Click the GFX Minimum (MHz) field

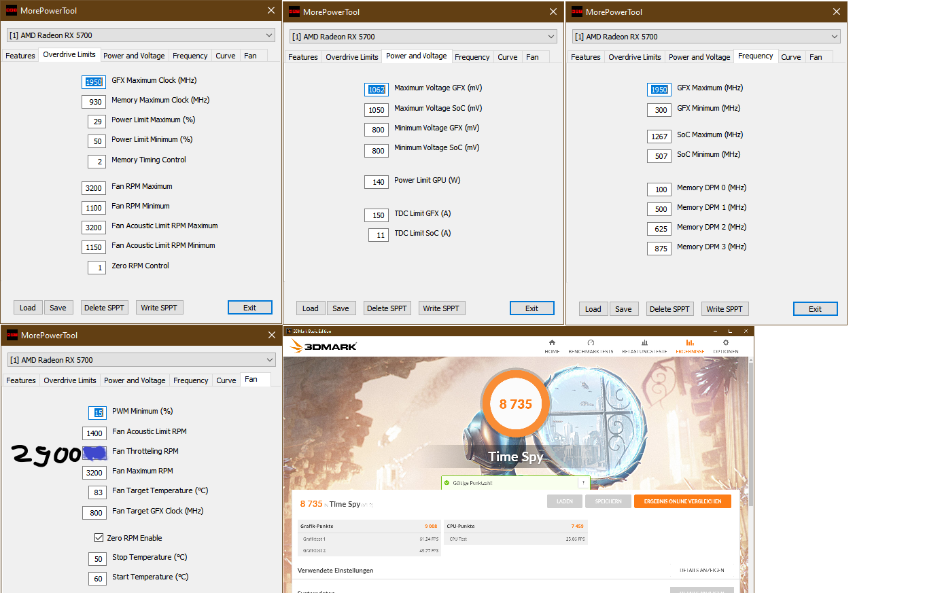tap(659, 110)
